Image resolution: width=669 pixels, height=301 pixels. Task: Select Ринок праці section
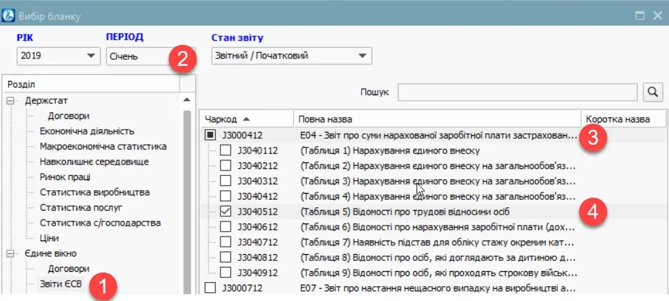[x=65, y=177]
